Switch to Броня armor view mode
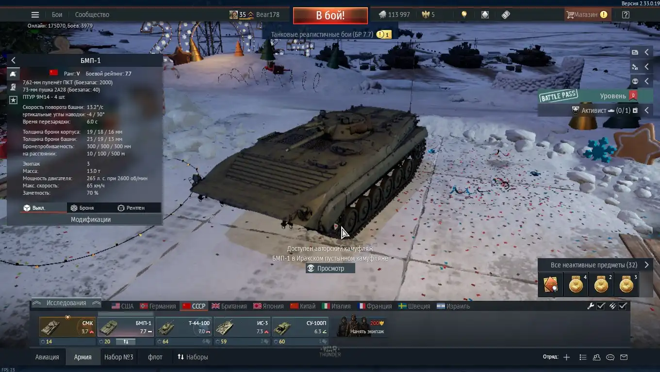 90,208
